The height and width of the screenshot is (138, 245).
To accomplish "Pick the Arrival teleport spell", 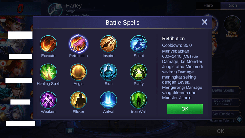I will coord(108,100).
